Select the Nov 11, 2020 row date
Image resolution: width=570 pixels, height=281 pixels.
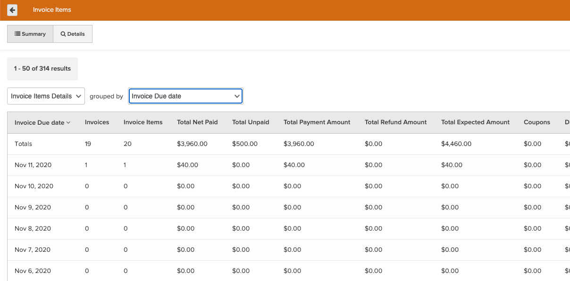point(33,165)
